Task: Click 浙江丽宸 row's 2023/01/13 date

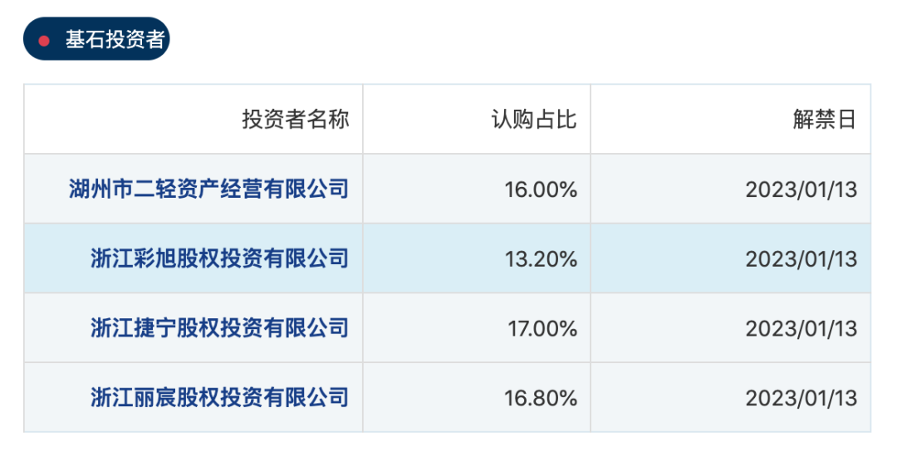Action: pos(801,398)
